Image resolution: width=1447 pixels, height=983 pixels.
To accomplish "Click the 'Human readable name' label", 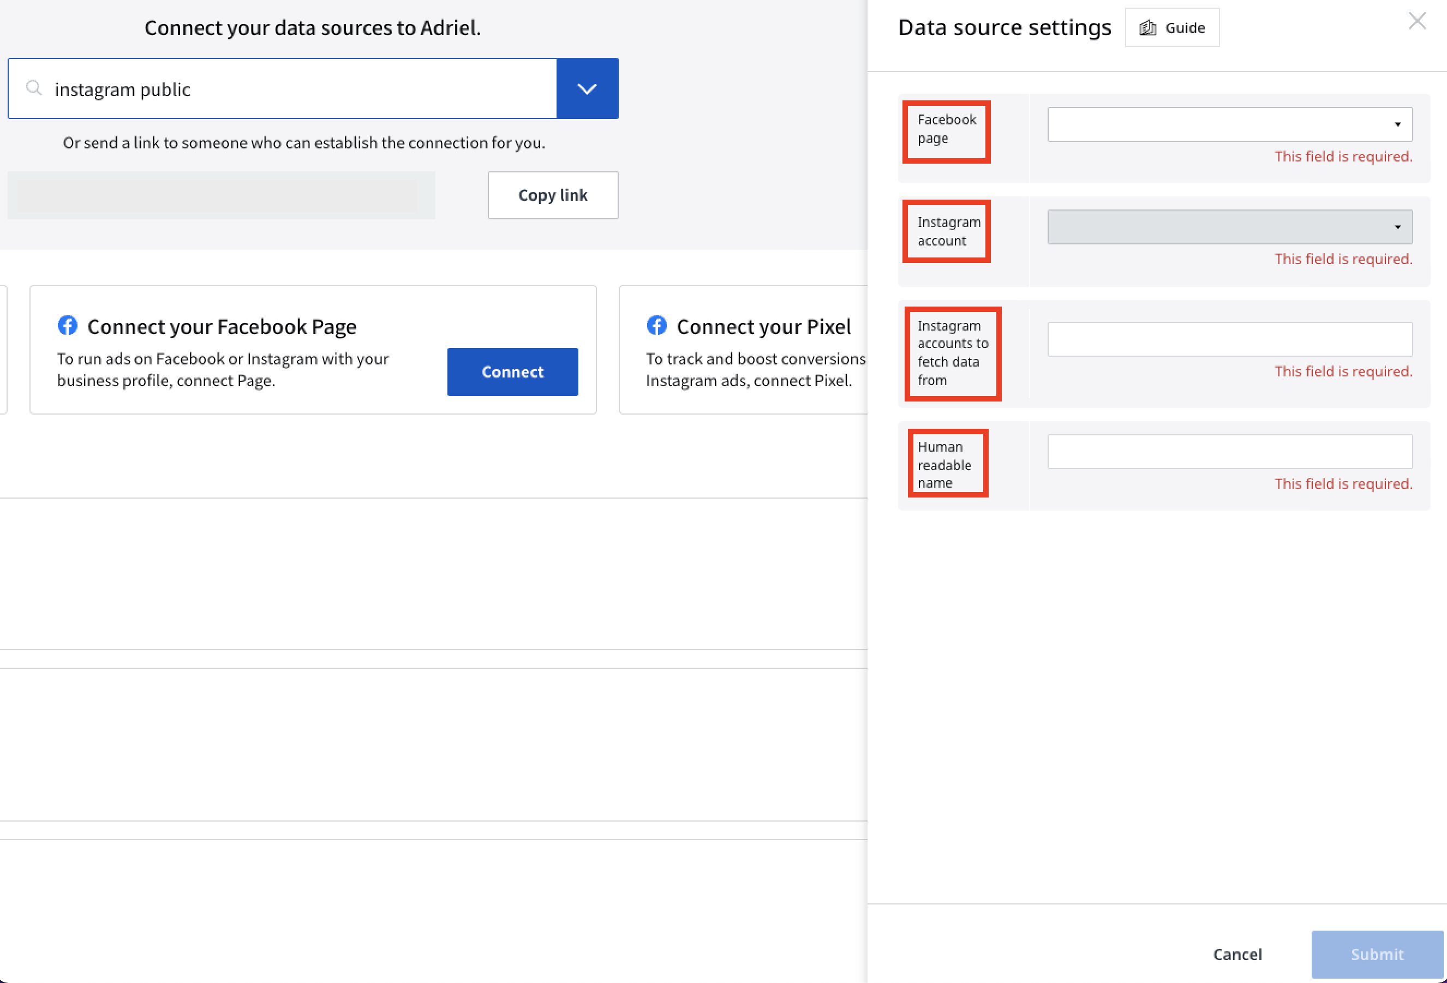I will point(944,464).
